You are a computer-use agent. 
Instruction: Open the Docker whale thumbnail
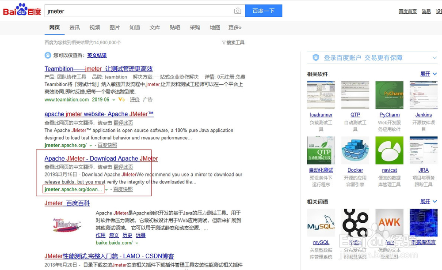[355, 150]
